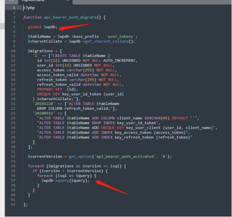
Task: Click 'refresh_token' on line 16
Action: 52,80
